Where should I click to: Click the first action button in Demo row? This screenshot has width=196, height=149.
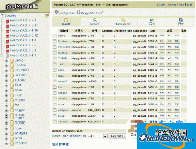162,36
